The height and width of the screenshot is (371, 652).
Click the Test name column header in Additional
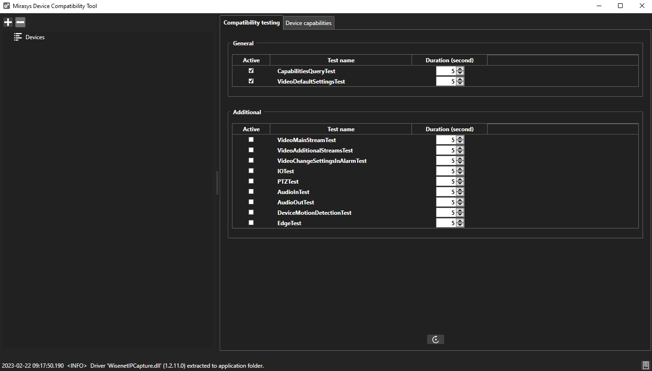click(x=341, y=129)
